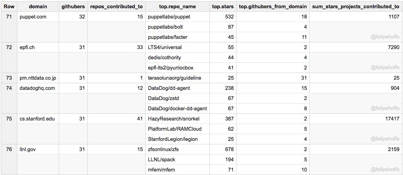Click the puppet.com domain cell
The height and width of the screenshot is (175, 403).
[x=33, y=17]
